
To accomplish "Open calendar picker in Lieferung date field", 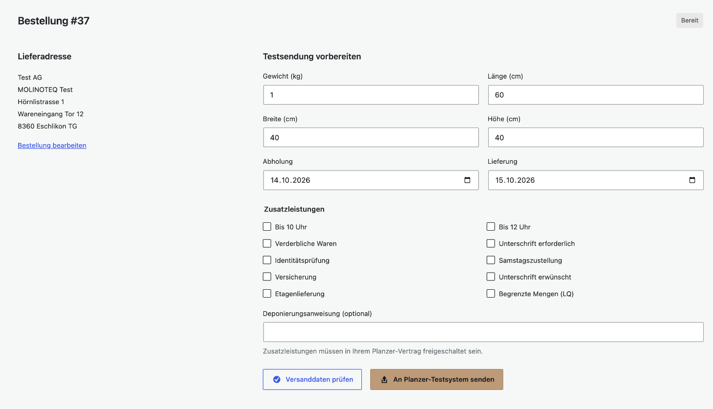I will click(x=692, y=180).
